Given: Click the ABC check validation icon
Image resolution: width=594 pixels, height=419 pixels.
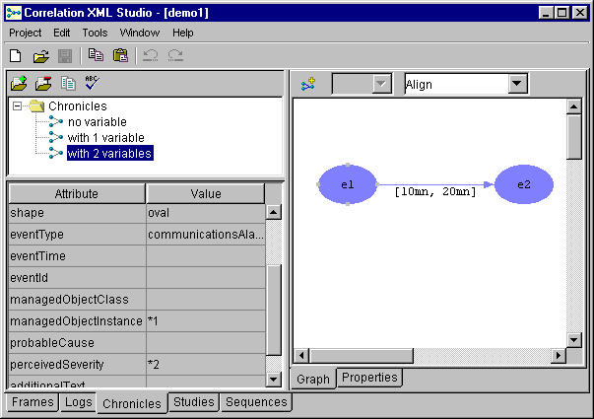Looking at the screenshot, I should click(93, 85).
